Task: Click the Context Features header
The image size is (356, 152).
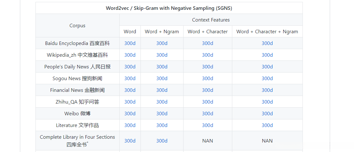Action: click(x=211, y=20)
